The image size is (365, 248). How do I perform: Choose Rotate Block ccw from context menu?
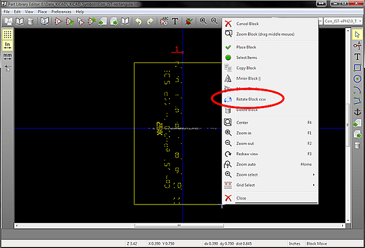coord(251,99)
